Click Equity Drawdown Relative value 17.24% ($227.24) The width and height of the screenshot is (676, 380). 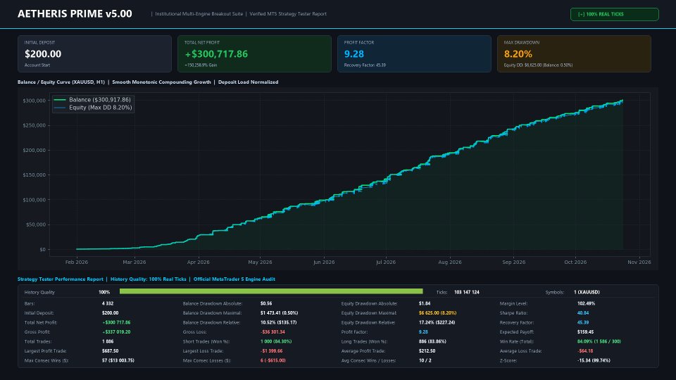pos(437,322)
